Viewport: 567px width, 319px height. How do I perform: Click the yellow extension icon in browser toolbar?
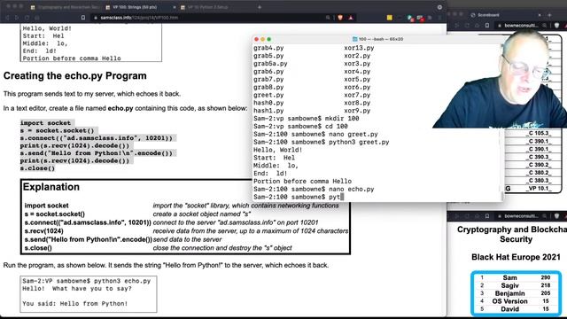[390, 18]
